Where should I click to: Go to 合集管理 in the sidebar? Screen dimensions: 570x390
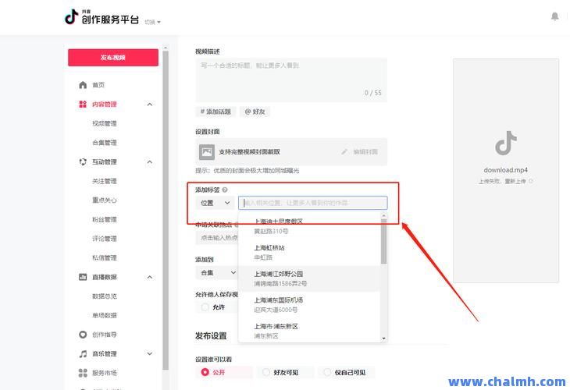point(105,143)
